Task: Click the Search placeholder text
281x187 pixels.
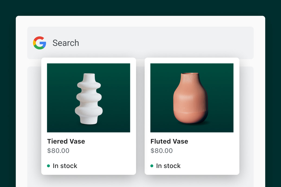Action: [x=66, y=43]
